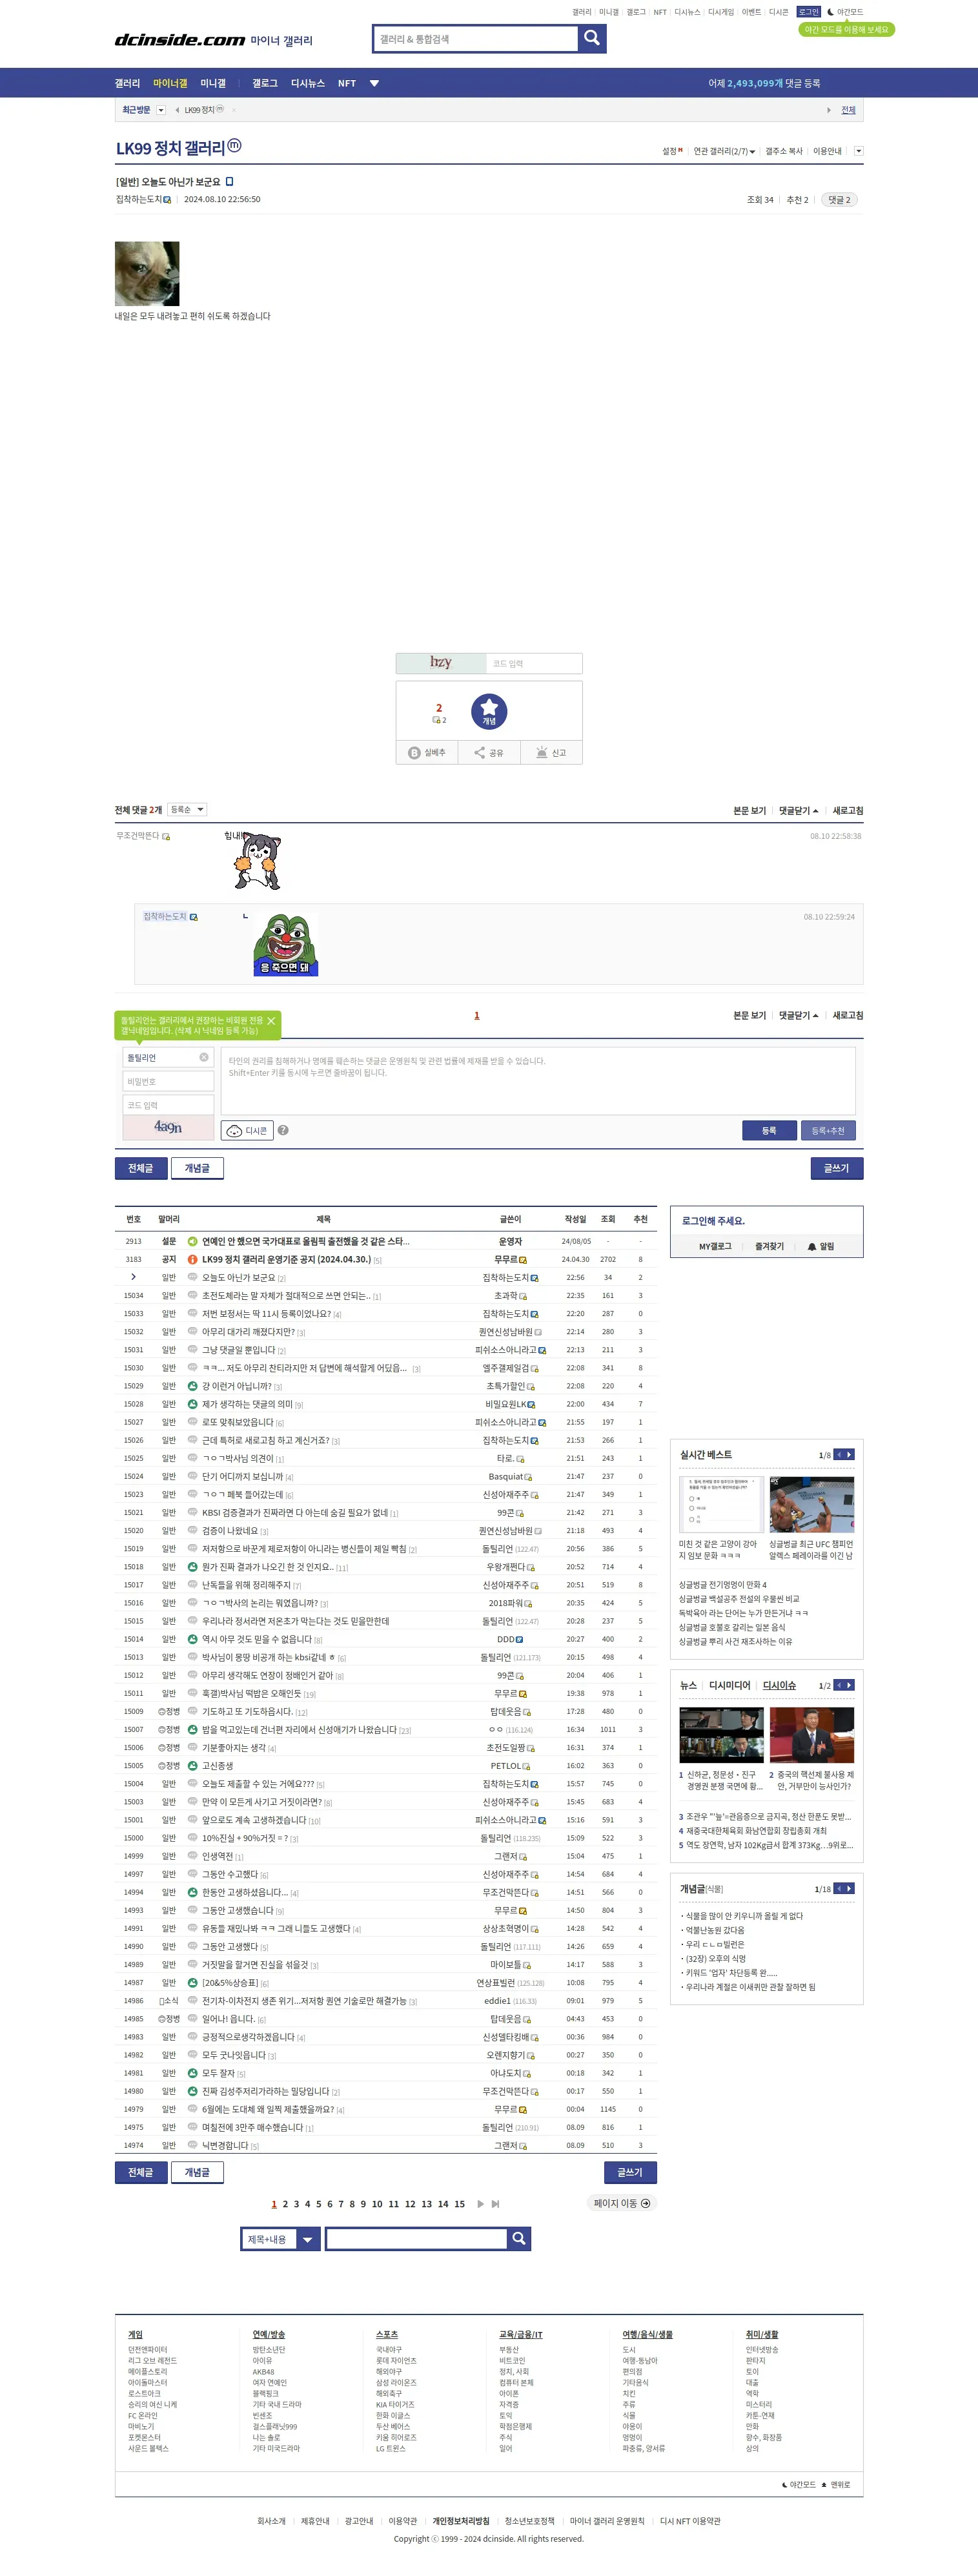Click 알림 bell in login box
This screenshot has height=2576, width=978.
click(820, 1246)
